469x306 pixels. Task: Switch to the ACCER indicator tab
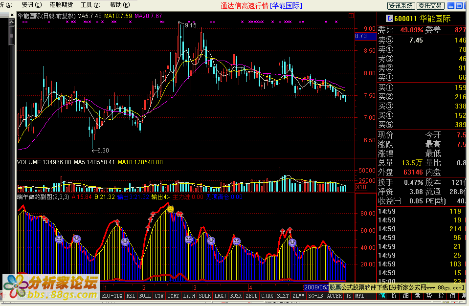335,296
